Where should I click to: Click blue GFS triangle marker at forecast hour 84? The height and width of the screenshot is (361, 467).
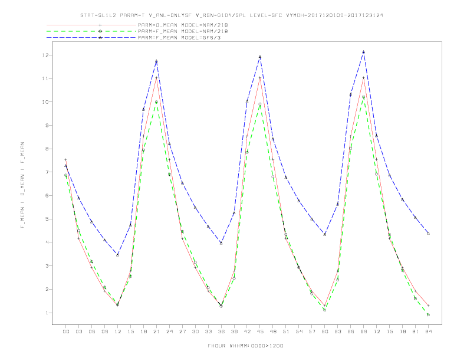[x=428, y=233]
